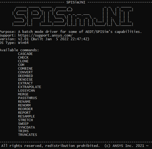The height and width of the screenshot is (149, 152).
Task: Open the support.ansys.com URL
Action: 45,35
